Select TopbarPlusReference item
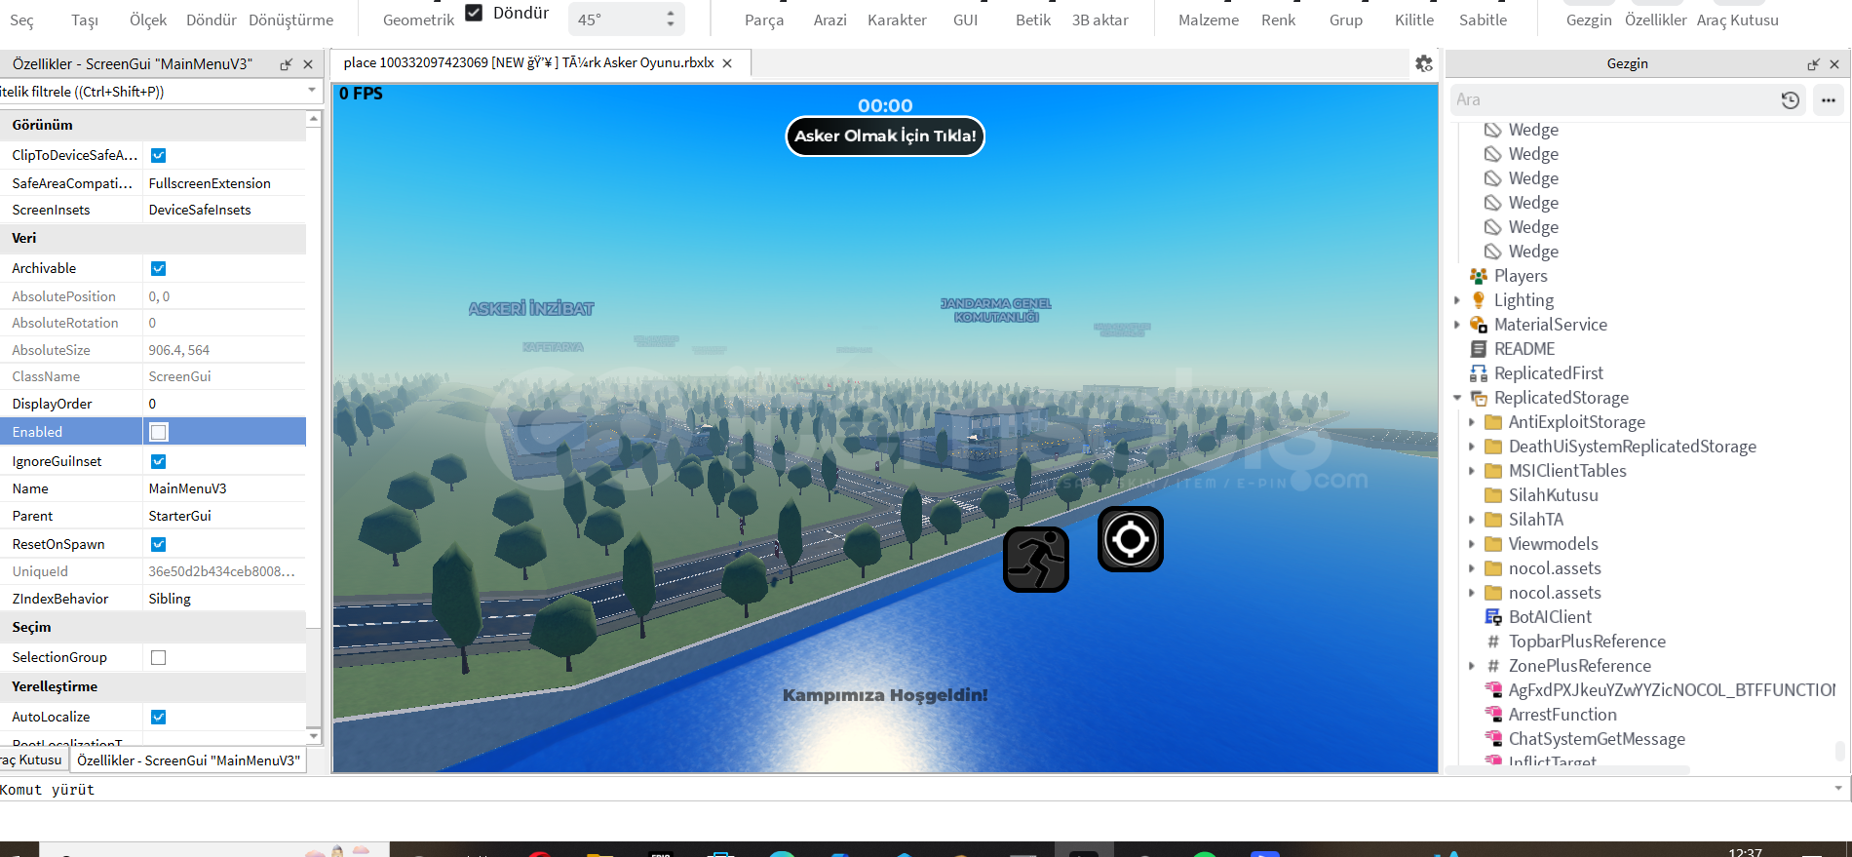The width and height of the screenshot is (1852, 857). point(1586,642)
